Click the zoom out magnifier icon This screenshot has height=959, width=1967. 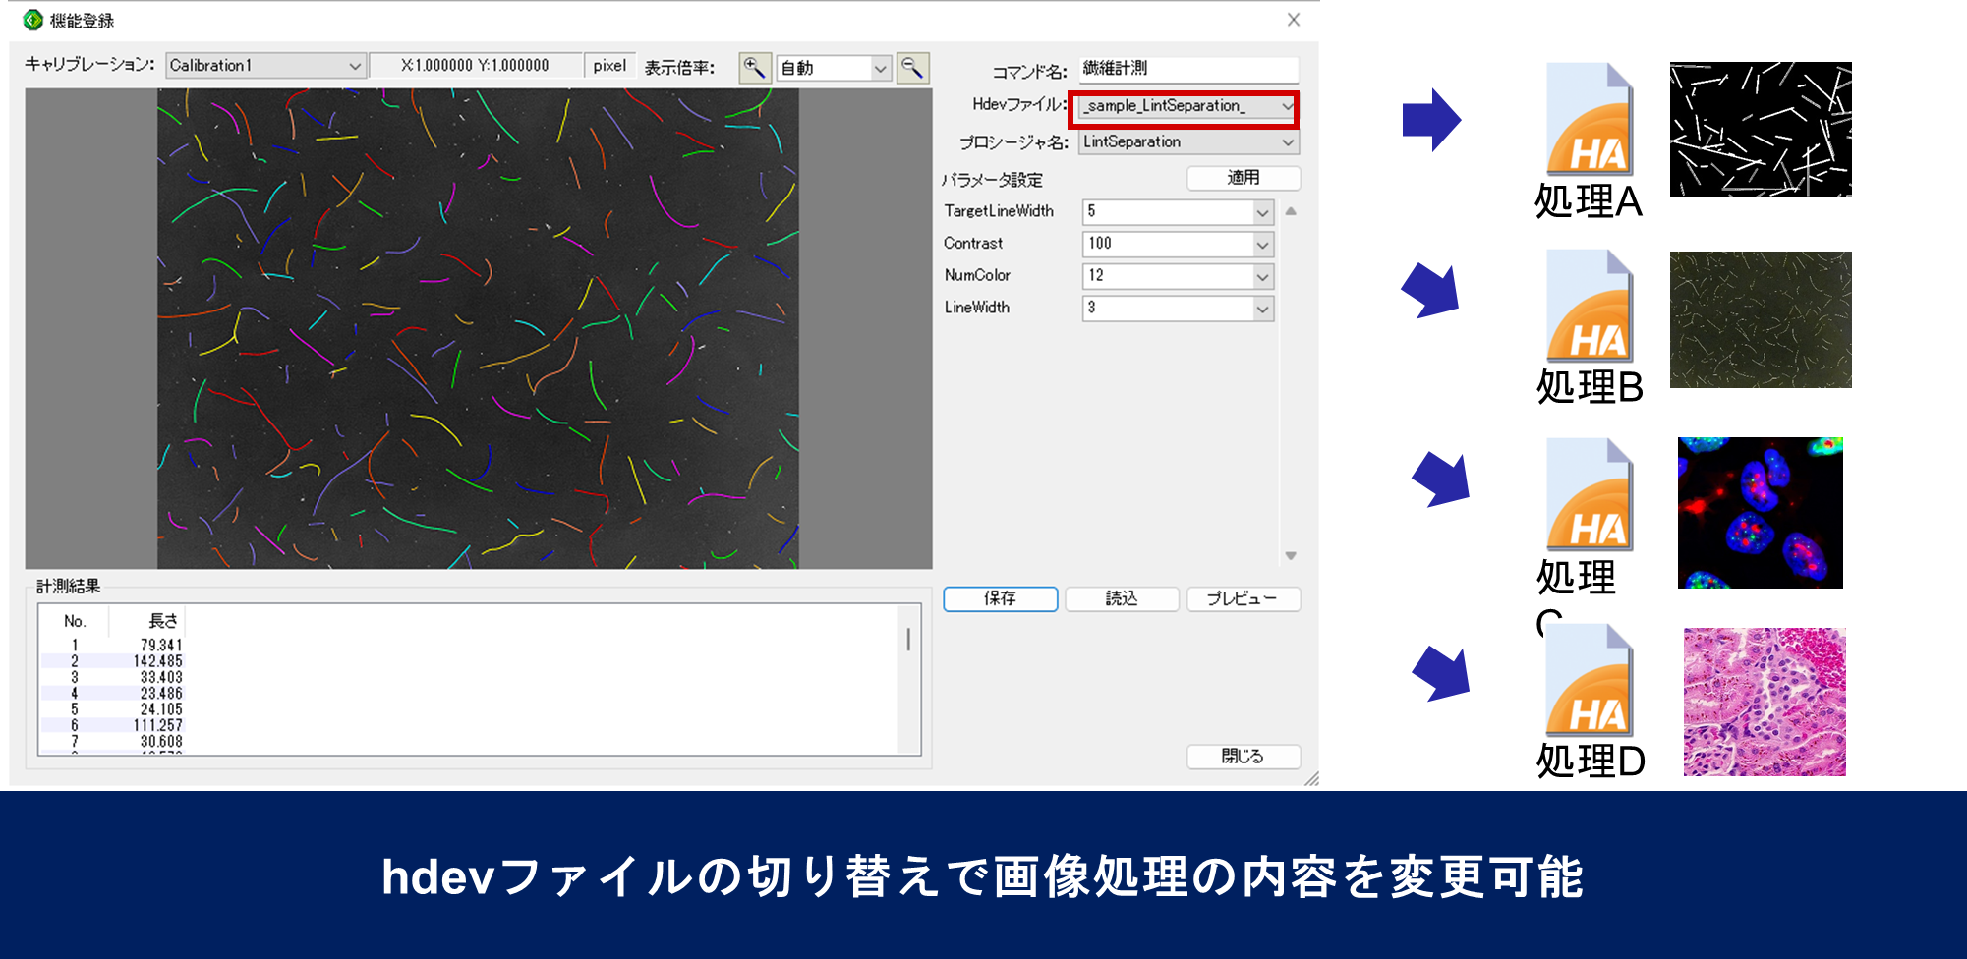pos(912,68)
